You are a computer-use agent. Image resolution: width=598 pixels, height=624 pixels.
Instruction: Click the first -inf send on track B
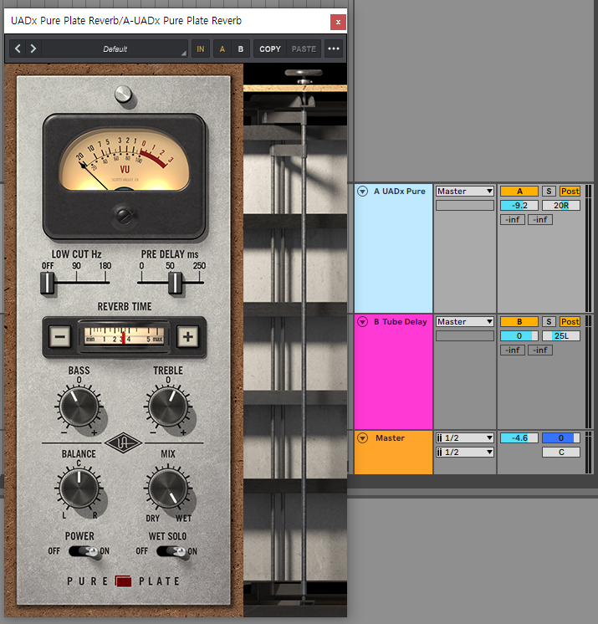(x=513, y=350)
